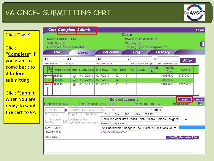
Task: Select cert ID 27270334 cell
Action: (x=185, y=75)
